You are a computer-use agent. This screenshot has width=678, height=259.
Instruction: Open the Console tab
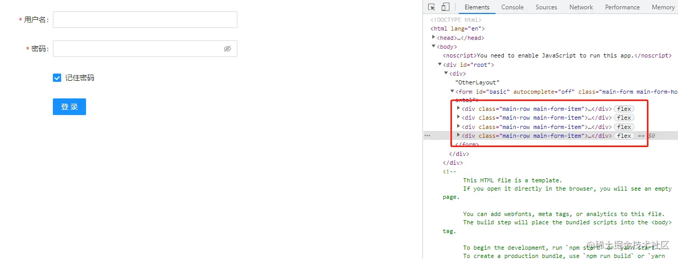[x=512, y=7]
